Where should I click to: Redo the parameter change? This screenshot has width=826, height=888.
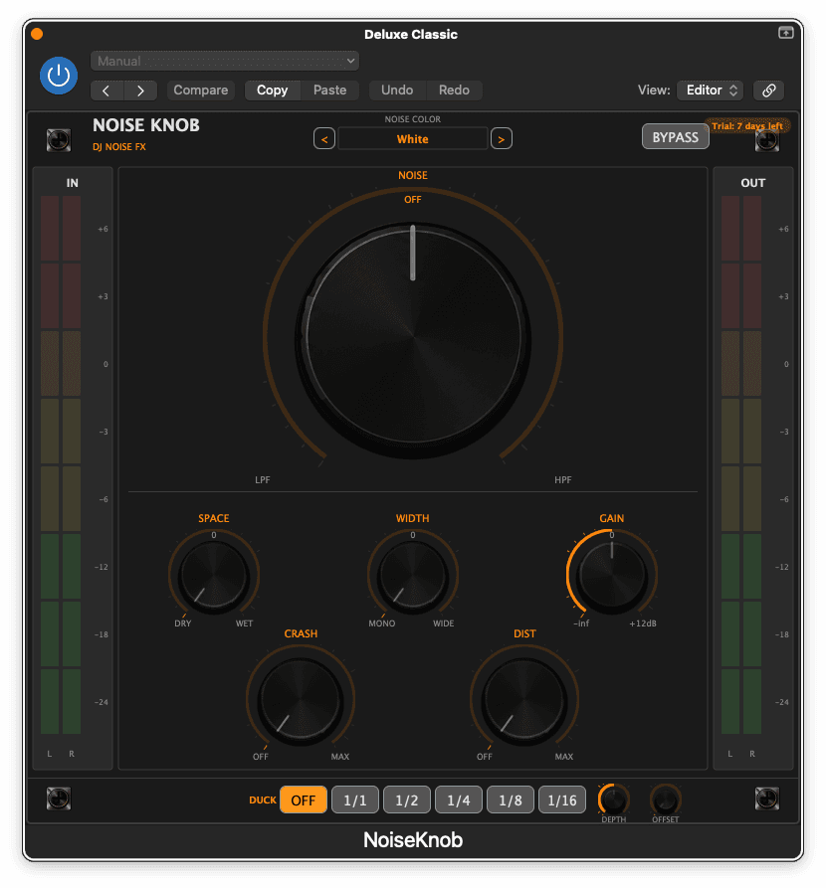pyautogui.click(x=454, y=90)
